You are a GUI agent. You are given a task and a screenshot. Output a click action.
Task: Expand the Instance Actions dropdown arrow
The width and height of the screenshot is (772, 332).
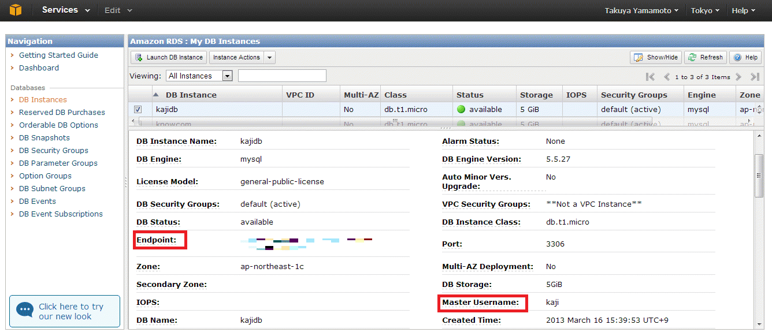click(x=270, y=57)
